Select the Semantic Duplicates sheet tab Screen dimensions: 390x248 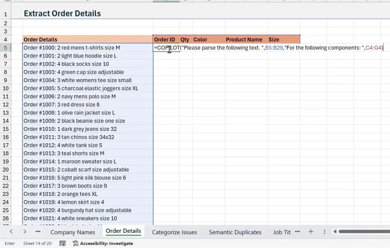[x=235, y=232]
